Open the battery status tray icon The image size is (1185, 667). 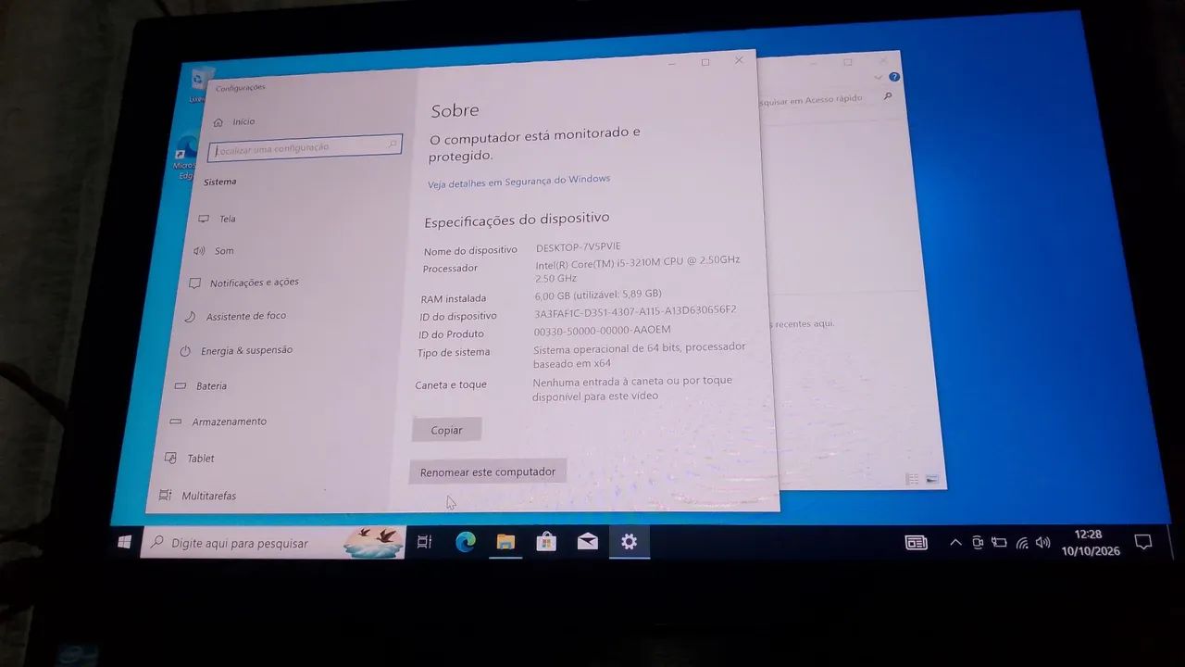point(999,543)
